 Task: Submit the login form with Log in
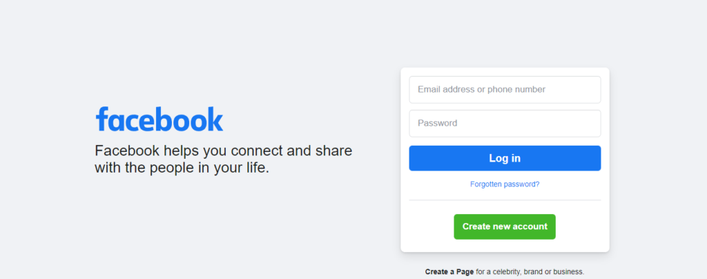[505, 158]
